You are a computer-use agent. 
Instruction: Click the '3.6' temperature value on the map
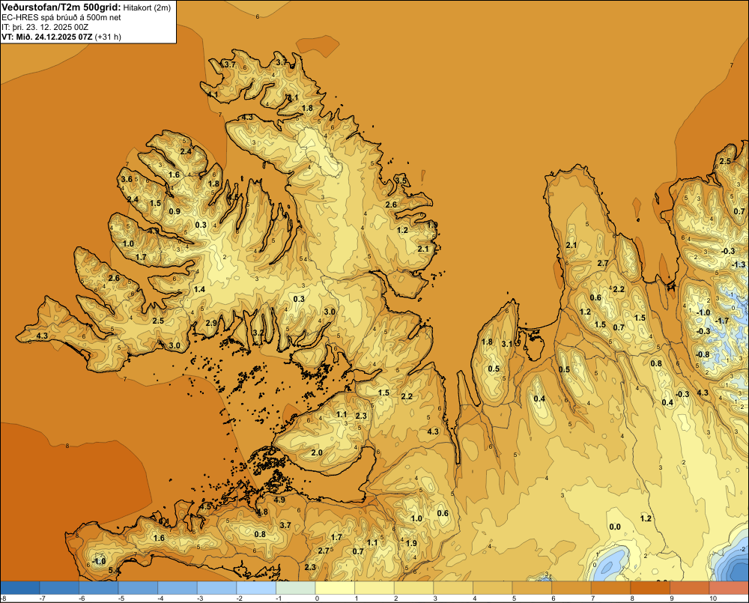(127, 179)
